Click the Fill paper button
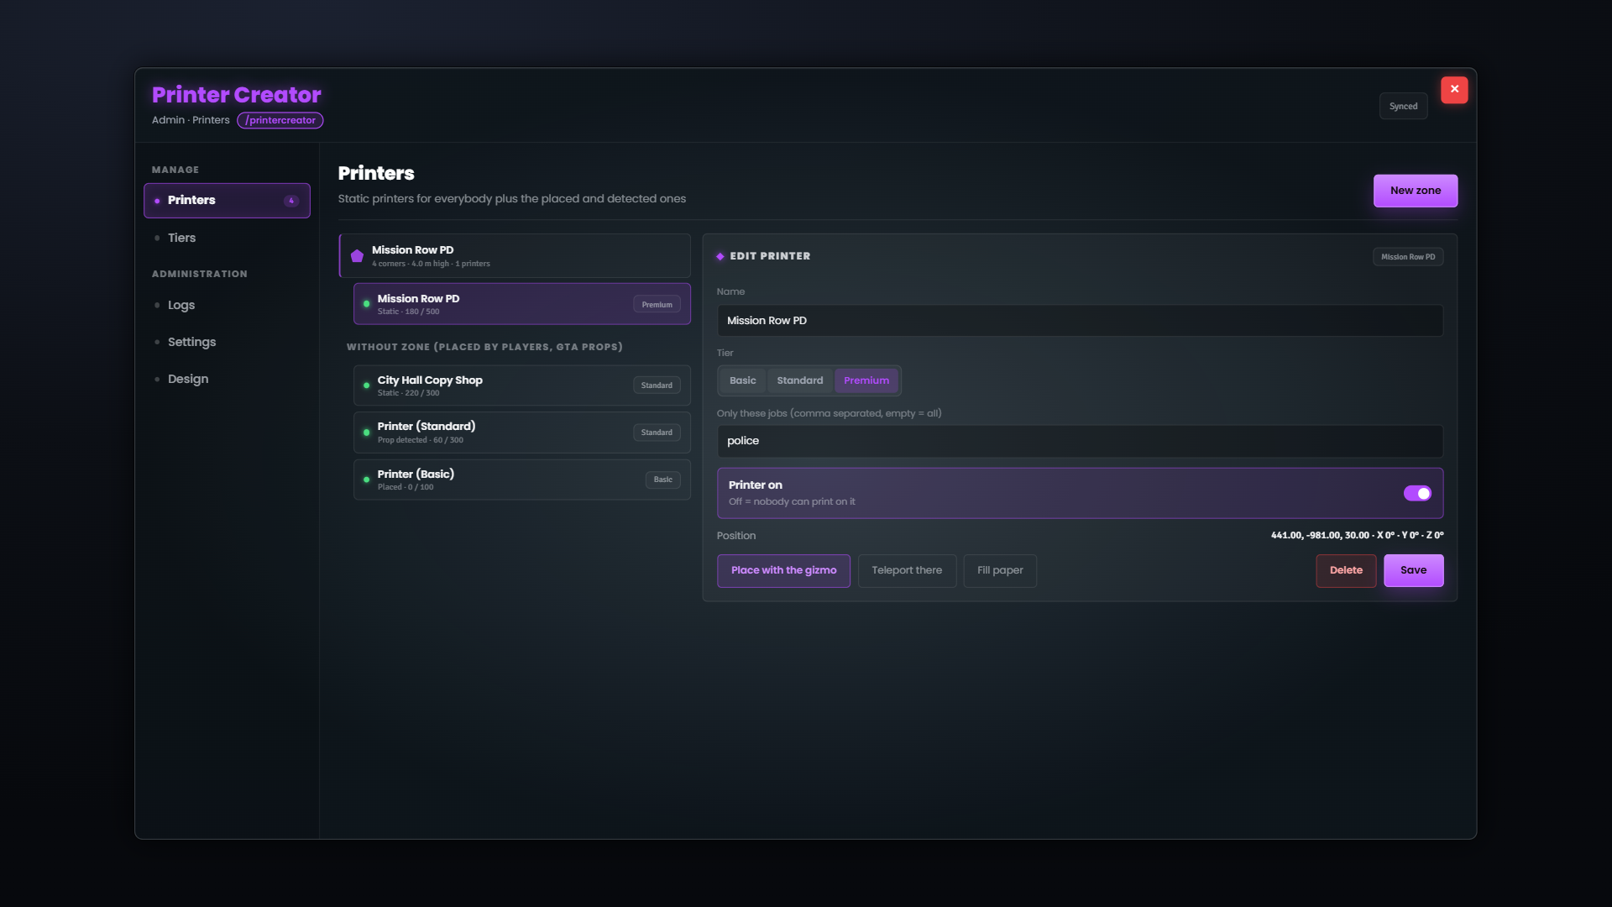The height and width of the screenshot is (907, 1612). point(1000,571)
